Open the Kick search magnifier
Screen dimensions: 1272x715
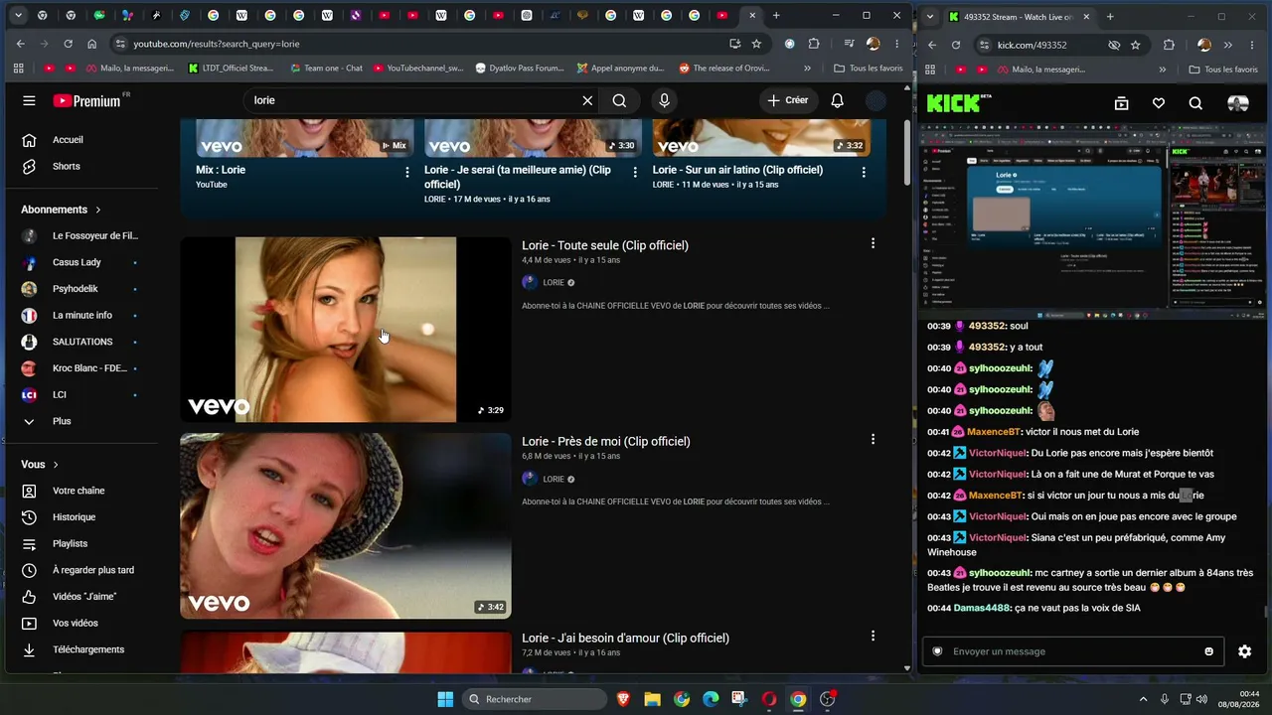(x=1195, y=103)
